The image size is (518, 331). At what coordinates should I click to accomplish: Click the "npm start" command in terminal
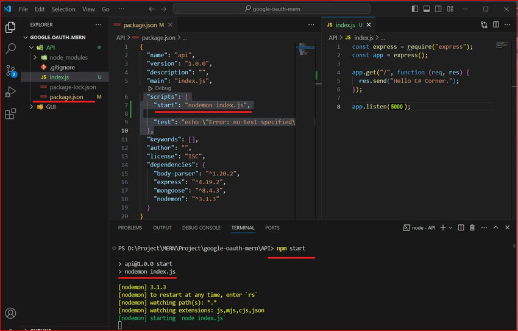[x=291, y=248]
